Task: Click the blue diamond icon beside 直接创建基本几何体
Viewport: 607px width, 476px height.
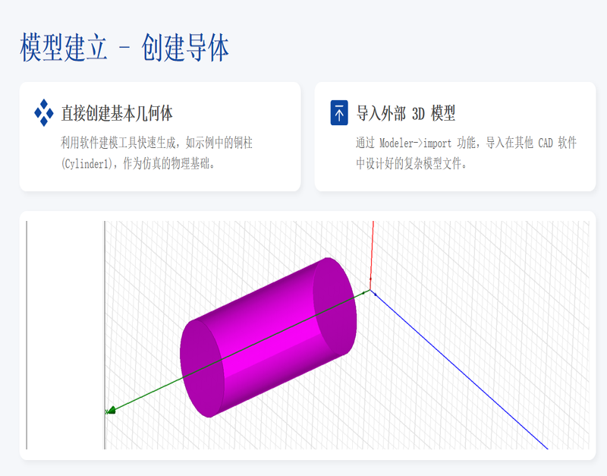Action: click(44, 113)
